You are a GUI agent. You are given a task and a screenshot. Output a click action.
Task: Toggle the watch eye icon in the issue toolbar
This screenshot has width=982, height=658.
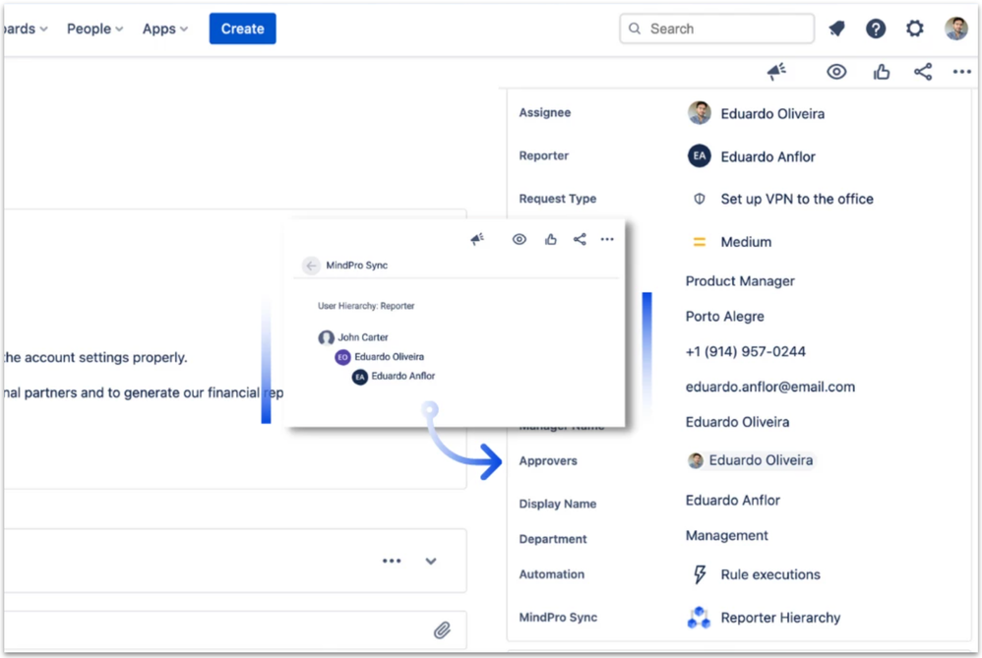[x=836, y=72]
